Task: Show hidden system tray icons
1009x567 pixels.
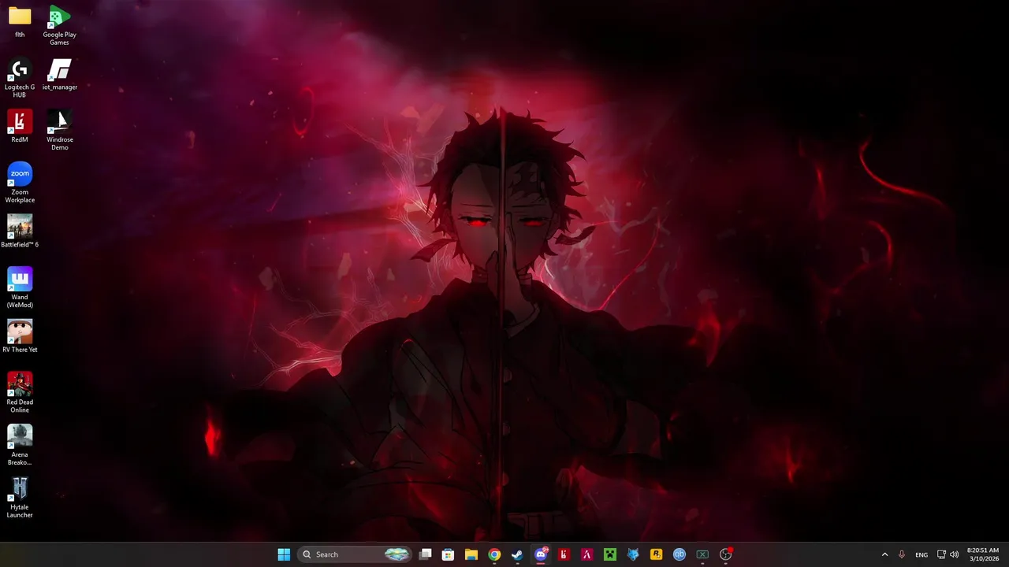Action: pyautogui.click(x=884, y=554)
